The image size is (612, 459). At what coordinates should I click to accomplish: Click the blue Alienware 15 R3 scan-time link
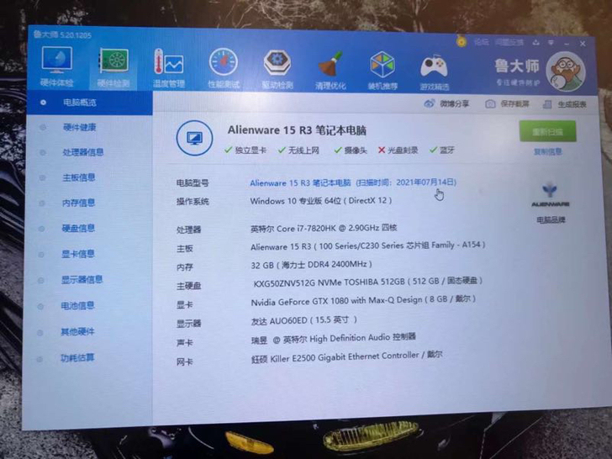tap(353, 182)
